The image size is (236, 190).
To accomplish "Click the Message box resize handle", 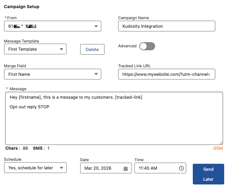I will pyautogui.click(x=221, y=143).
